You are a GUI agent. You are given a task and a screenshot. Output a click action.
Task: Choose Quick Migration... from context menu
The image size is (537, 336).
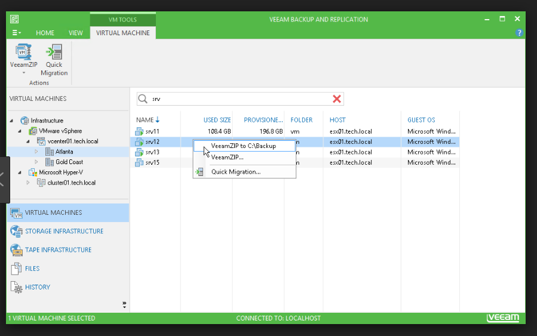pos(244,172)
